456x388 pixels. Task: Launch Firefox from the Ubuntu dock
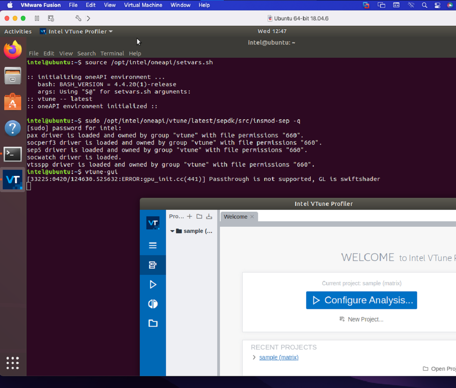point(13,50)
